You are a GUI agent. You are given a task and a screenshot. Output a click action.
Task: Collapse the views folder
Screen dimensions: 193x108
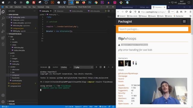click(14, 45)
